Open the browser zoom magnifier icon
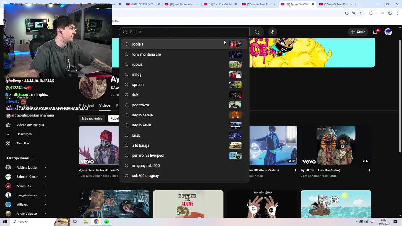Image resolution: width=402 pixels, height=226 pixels. click(354, 13)
